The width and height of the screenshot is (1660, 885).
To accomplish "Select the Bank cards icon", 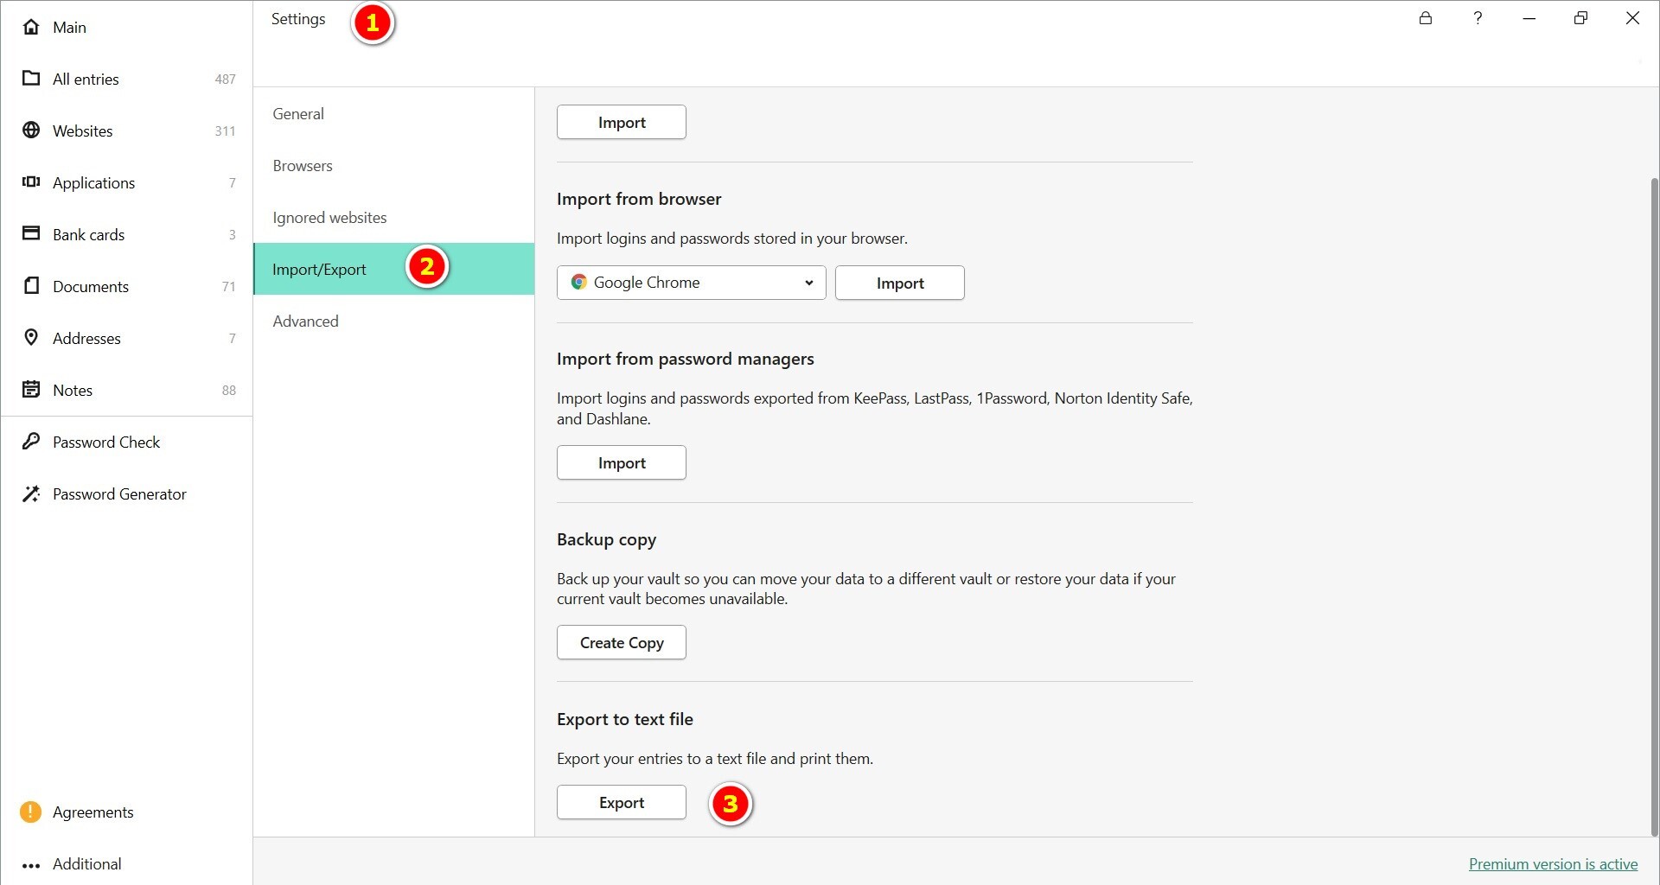I will coord(31,233).
